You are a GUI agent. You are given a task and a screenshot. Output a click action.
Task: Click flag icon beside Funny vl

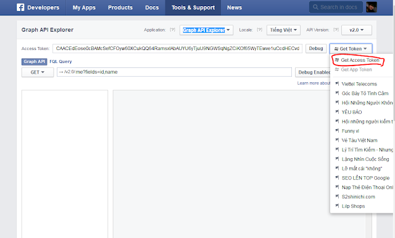337,130
